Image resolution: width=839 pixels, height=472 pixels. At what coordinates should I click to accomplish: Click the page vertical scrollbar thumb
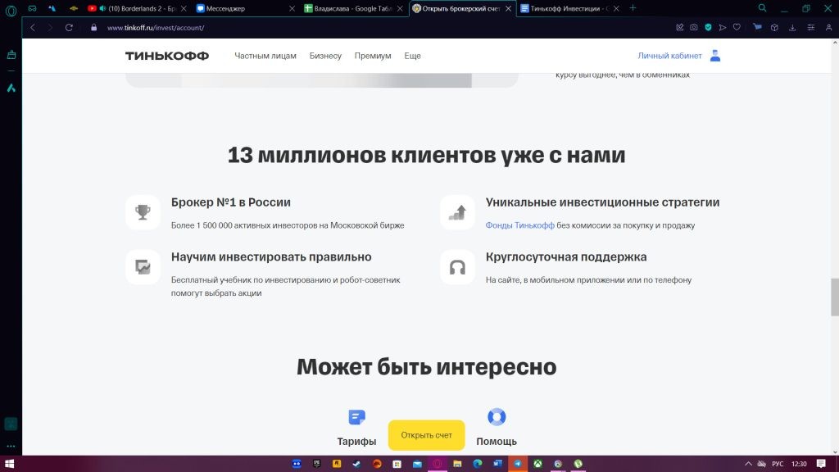tap(835, 297)
